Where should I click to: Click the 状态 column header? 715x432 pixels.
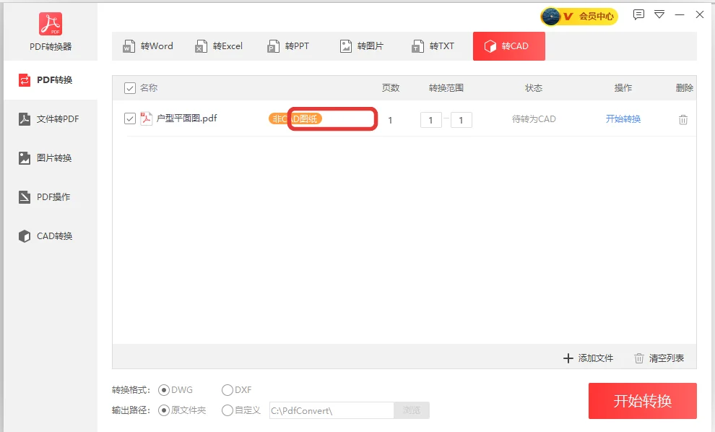pos(534,88)
